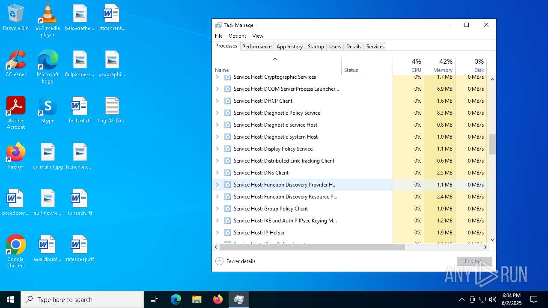Image resolution: width=548 pixels, height=308 pixels.
Task: Select the animalint.jpg image file
Action: click(48, 156)
